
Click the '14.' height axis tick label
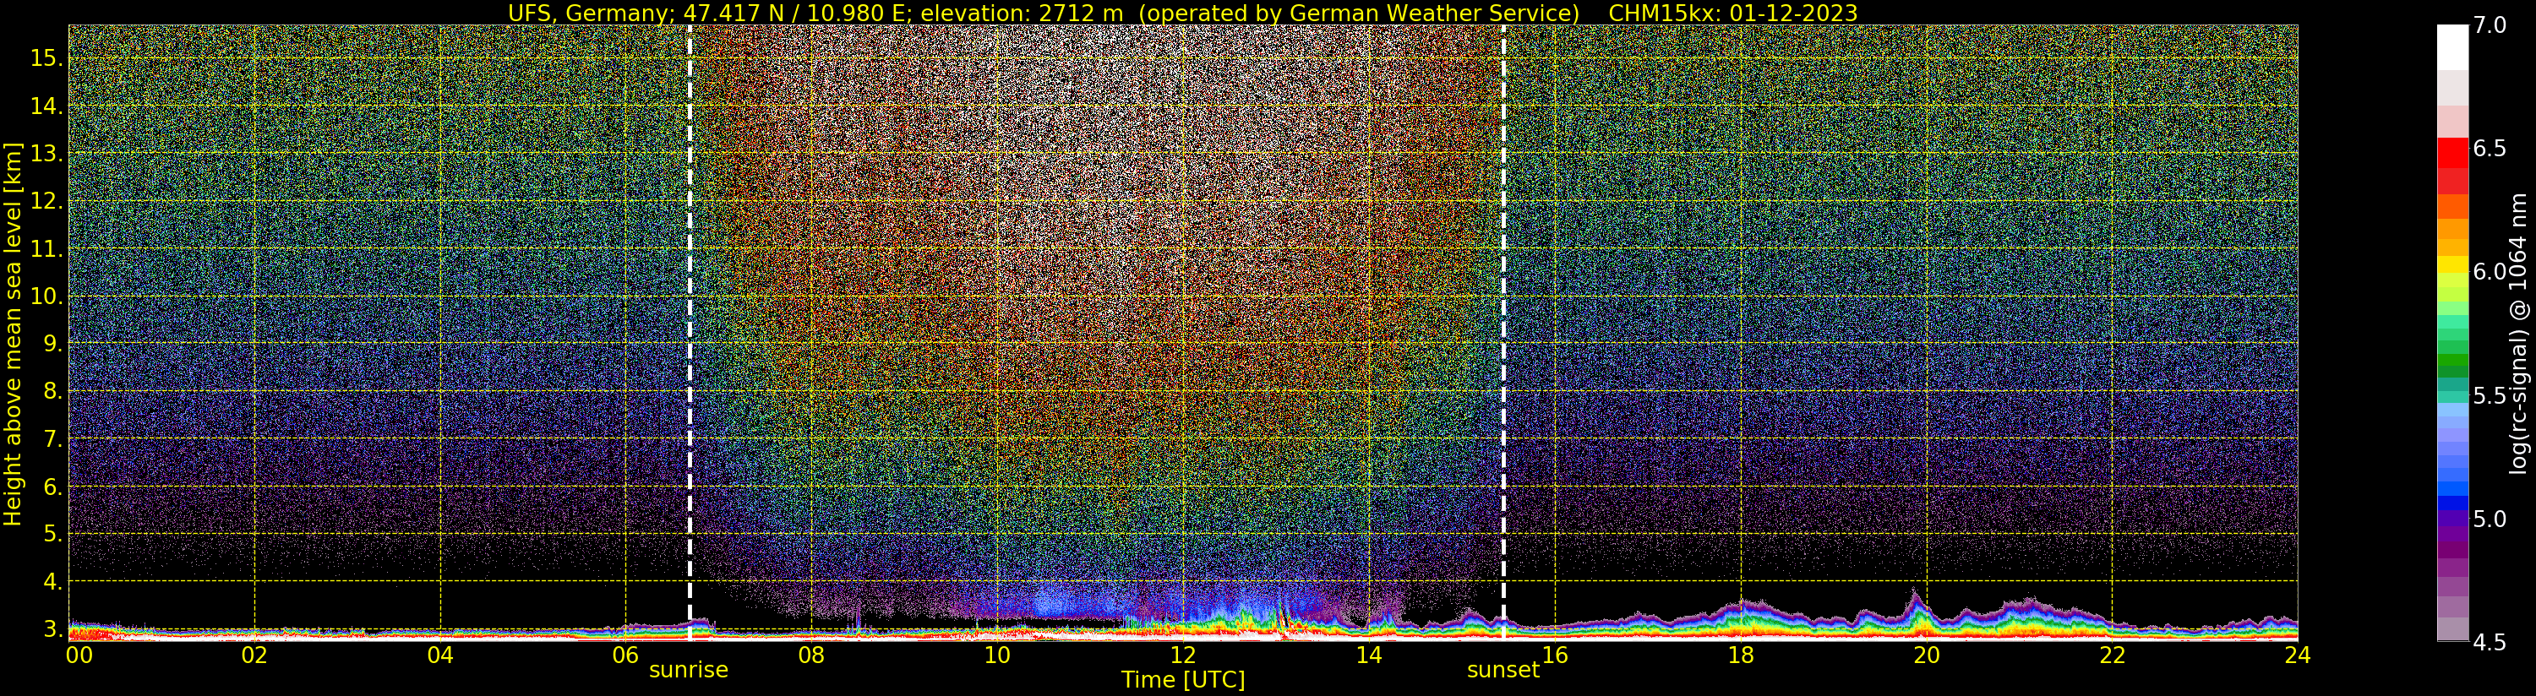tap(47, 106)
